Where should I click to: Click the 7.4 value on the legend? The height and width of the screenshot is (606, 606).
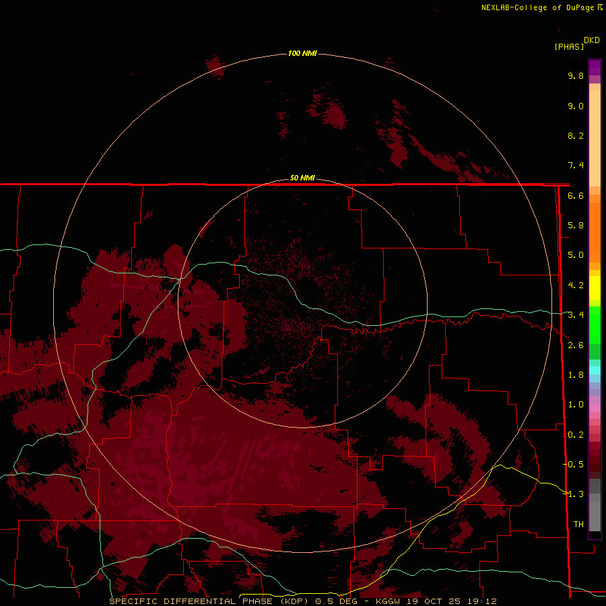[576, 166]
